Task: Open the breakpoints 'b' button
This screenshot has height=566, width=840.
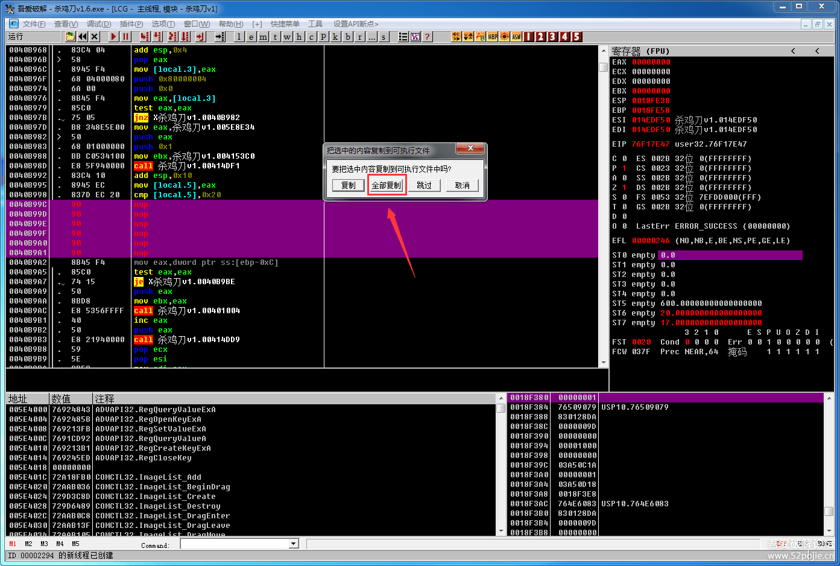Action: pyautogui.click(x=348, y=37)
